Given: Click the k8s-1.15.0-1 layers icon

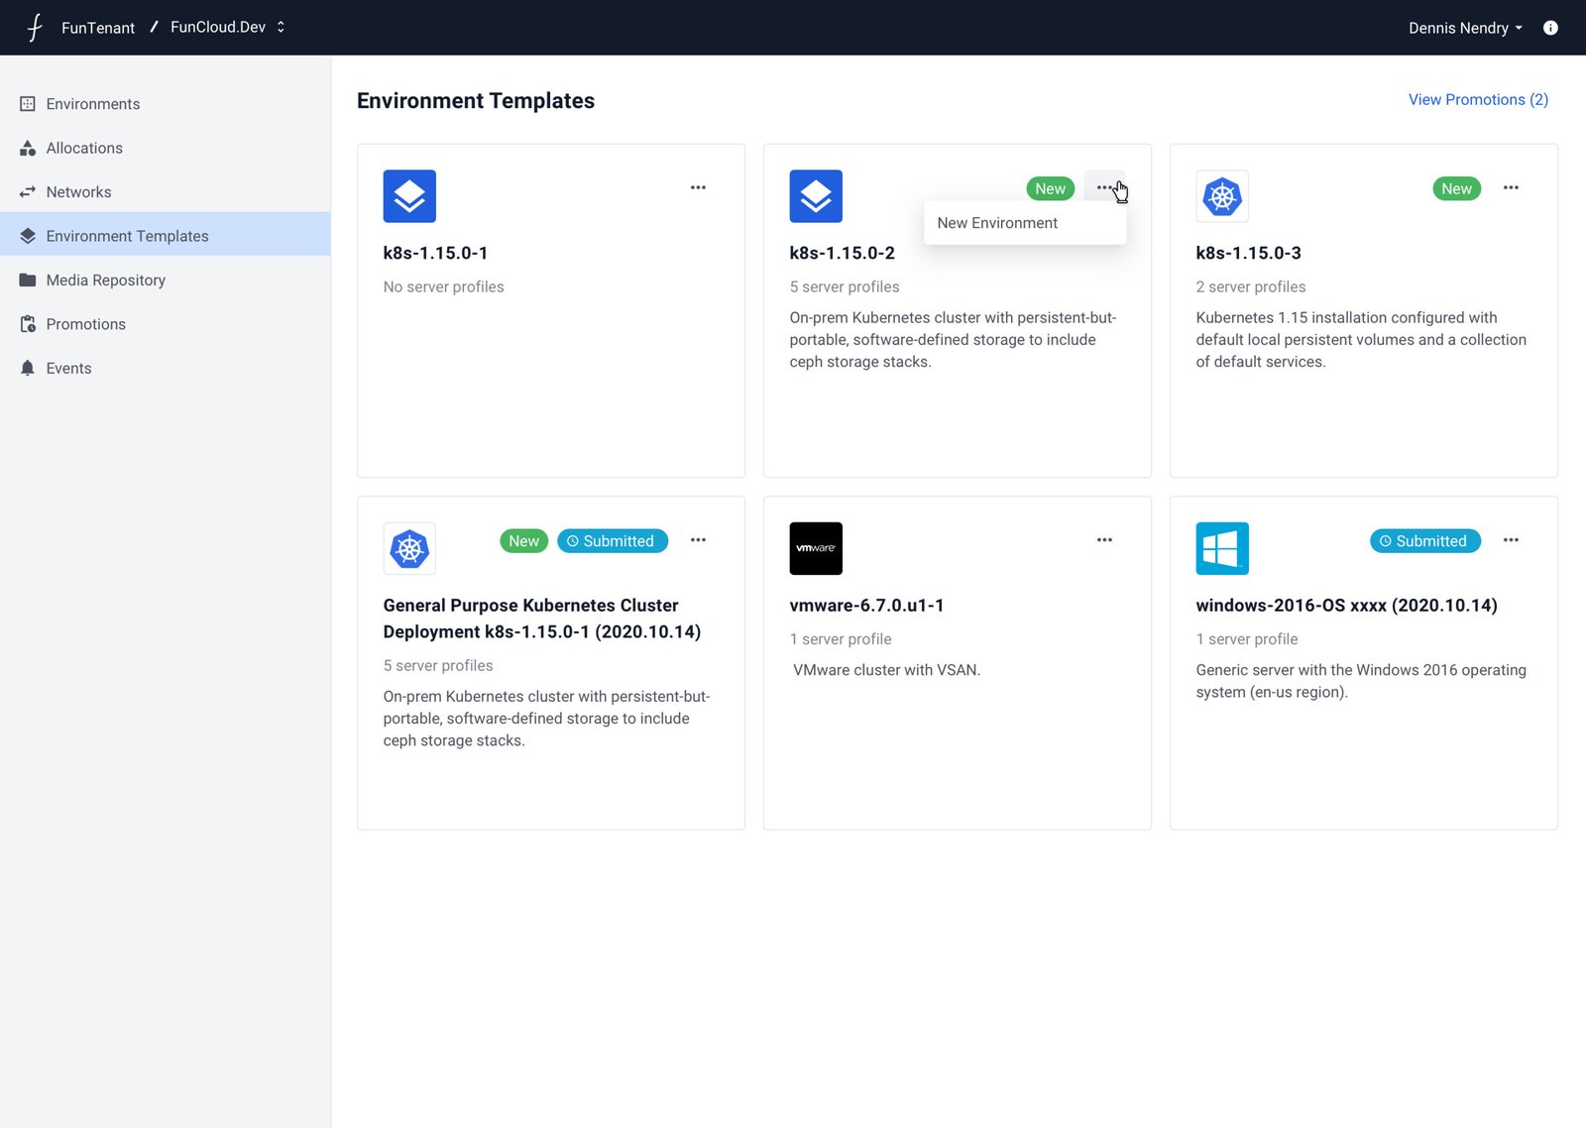Looking at the screenshot, I should (x=409, y=196).
